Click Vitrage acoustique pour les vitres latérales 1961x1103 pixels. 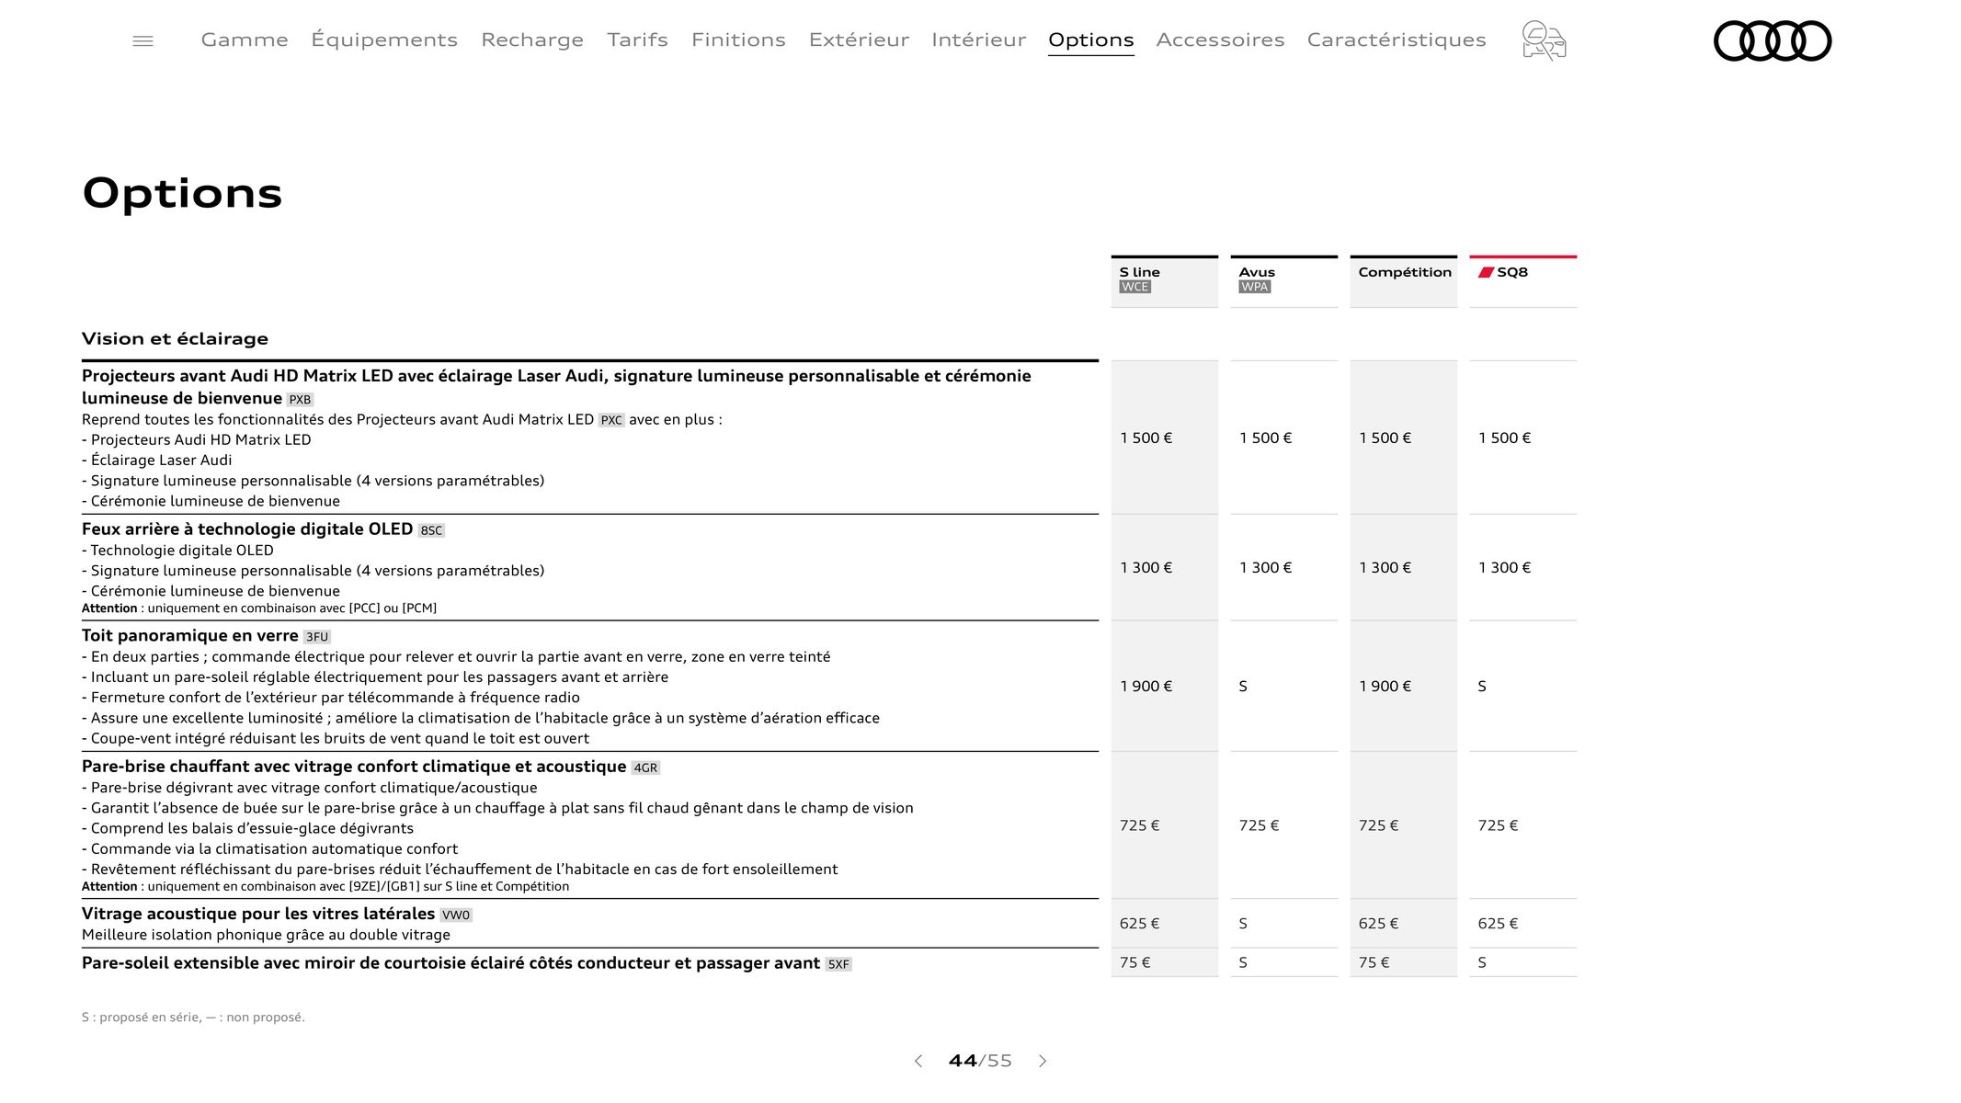coord(258,914)
